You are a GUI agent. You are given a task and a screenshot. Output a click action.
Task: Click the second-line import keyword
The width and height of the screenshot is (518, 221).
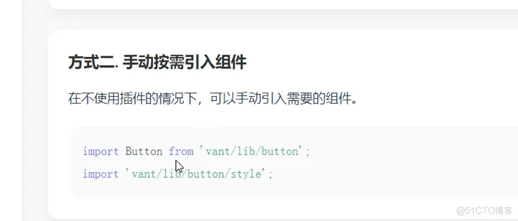point(100,174)
